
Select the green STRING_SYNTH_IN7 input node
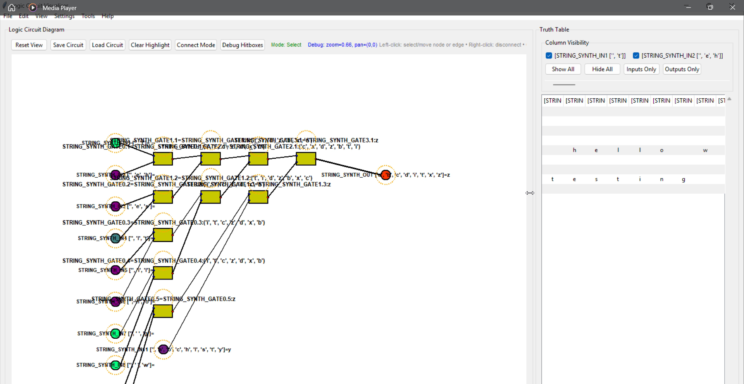click(115, 333)
